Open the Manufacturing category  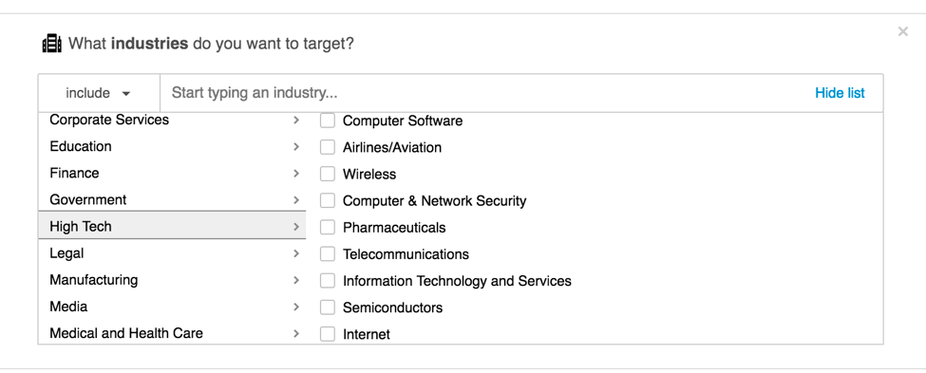172,280
